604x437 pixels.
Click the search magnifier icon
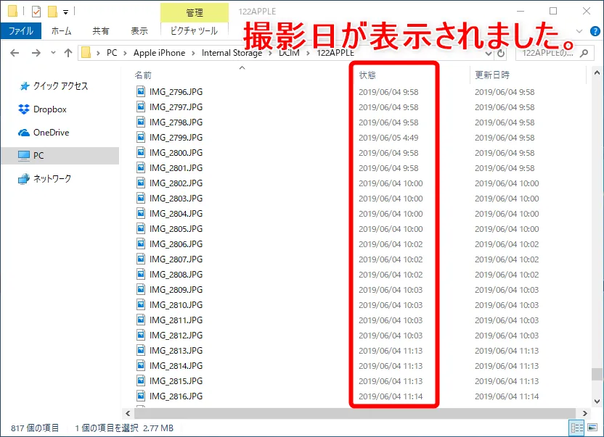click(584, 53)
